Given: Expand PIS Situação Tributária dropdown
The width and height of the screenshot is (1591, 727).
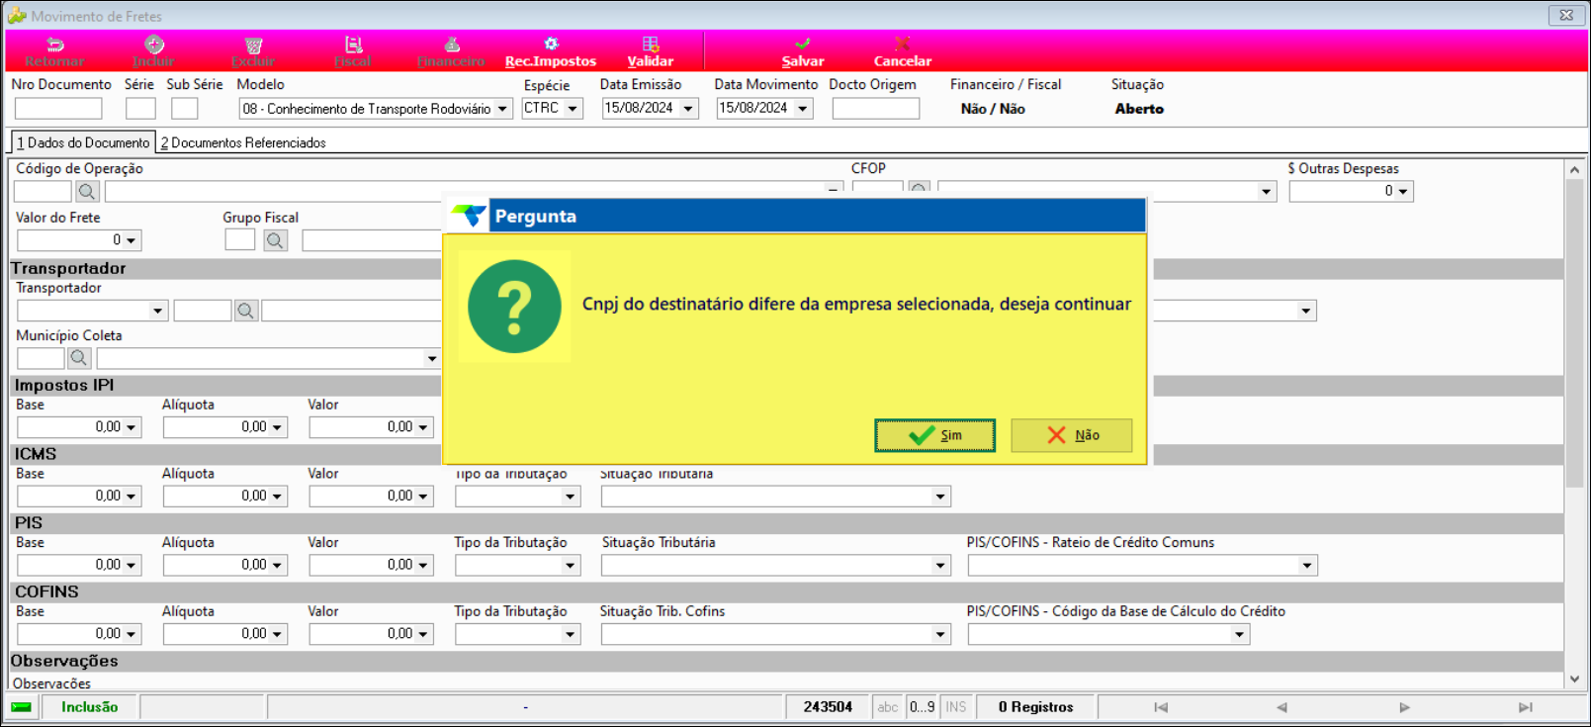Looking at the screenshot, I should (x=939, y=566).
